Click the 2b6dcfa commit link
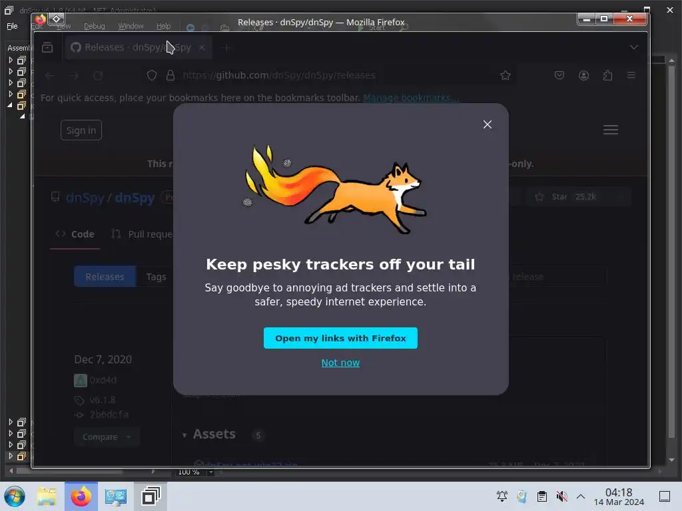This screenshot has width=682, height=511. (x=109, y=415)
